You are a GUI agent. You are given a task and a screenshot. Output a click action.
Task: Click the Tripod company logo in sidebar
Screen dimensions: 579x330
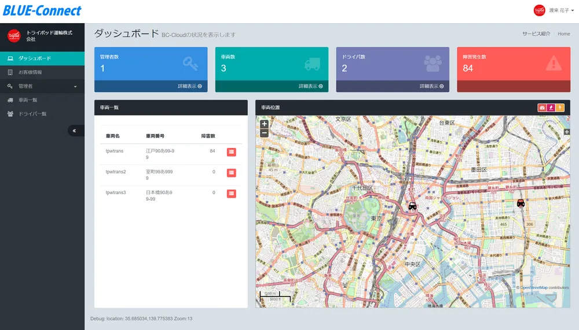[x=14, y=36]
